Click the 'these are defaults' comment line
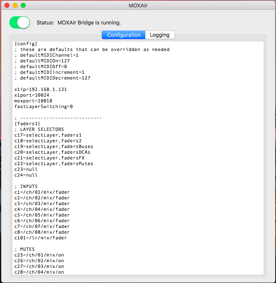Viewport: 276px width, 283px height. click(92, 49)
